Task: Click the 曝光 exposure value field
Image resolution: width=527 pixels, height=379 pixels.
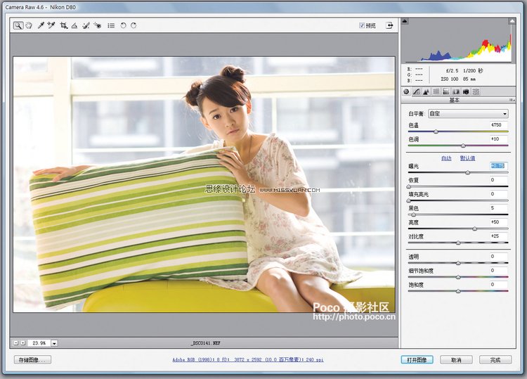Action: point(498,166)
